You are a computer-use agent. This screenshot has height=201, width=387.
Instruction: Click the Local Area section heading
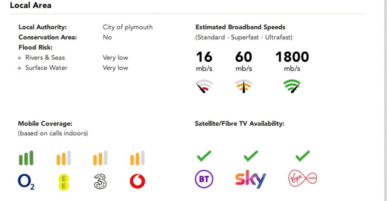coord(31,5)
